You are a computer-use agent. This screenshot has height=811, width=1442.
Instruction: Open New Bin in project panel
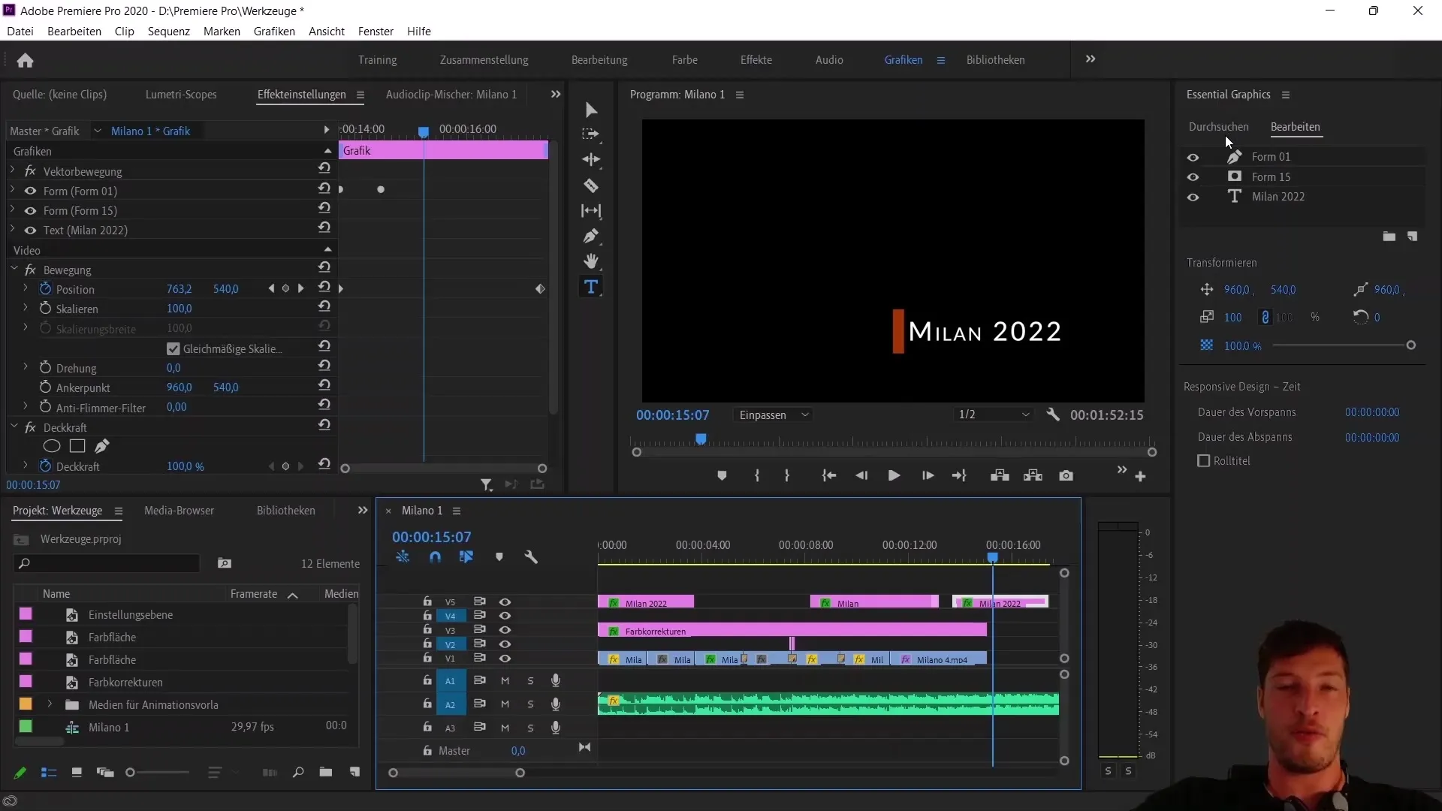point(325,772)
